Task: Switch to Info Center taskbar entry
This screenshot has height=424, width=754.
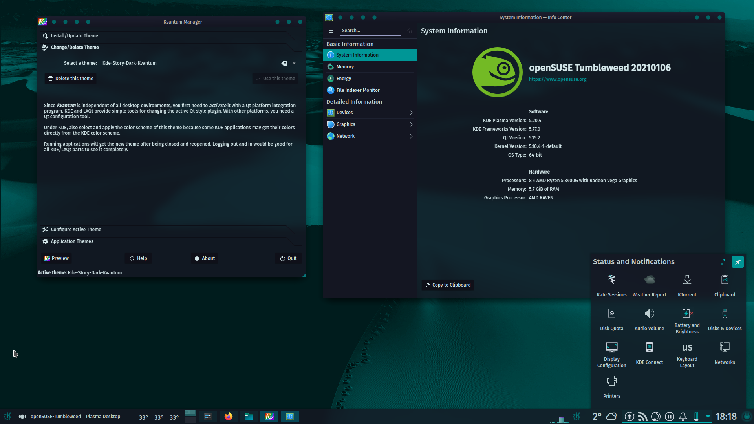Action: (289, 417)
